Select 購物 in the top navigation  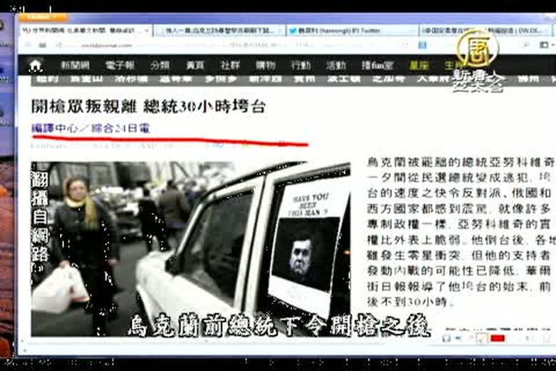click(266, 65)
